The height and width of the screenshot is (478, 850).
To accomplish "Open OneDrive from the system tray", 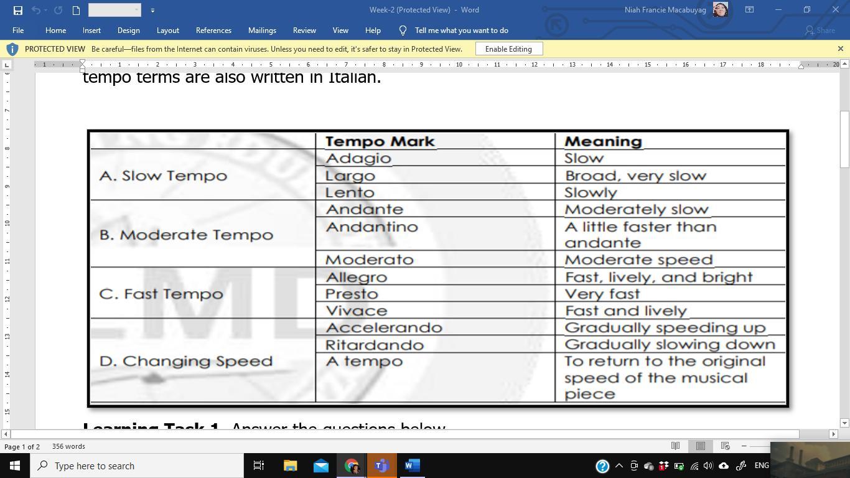I will point(724,466).
